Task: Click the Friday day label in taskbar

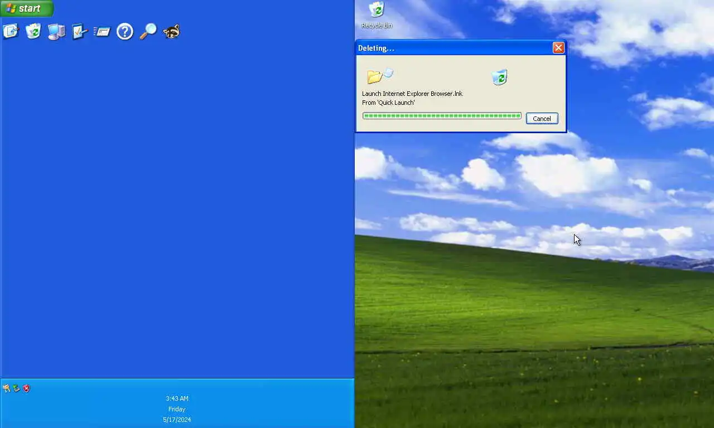Action: coord(177,409)
